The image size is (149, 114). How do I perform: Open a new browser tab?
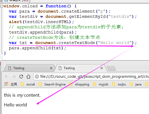[x=111, y=68]
